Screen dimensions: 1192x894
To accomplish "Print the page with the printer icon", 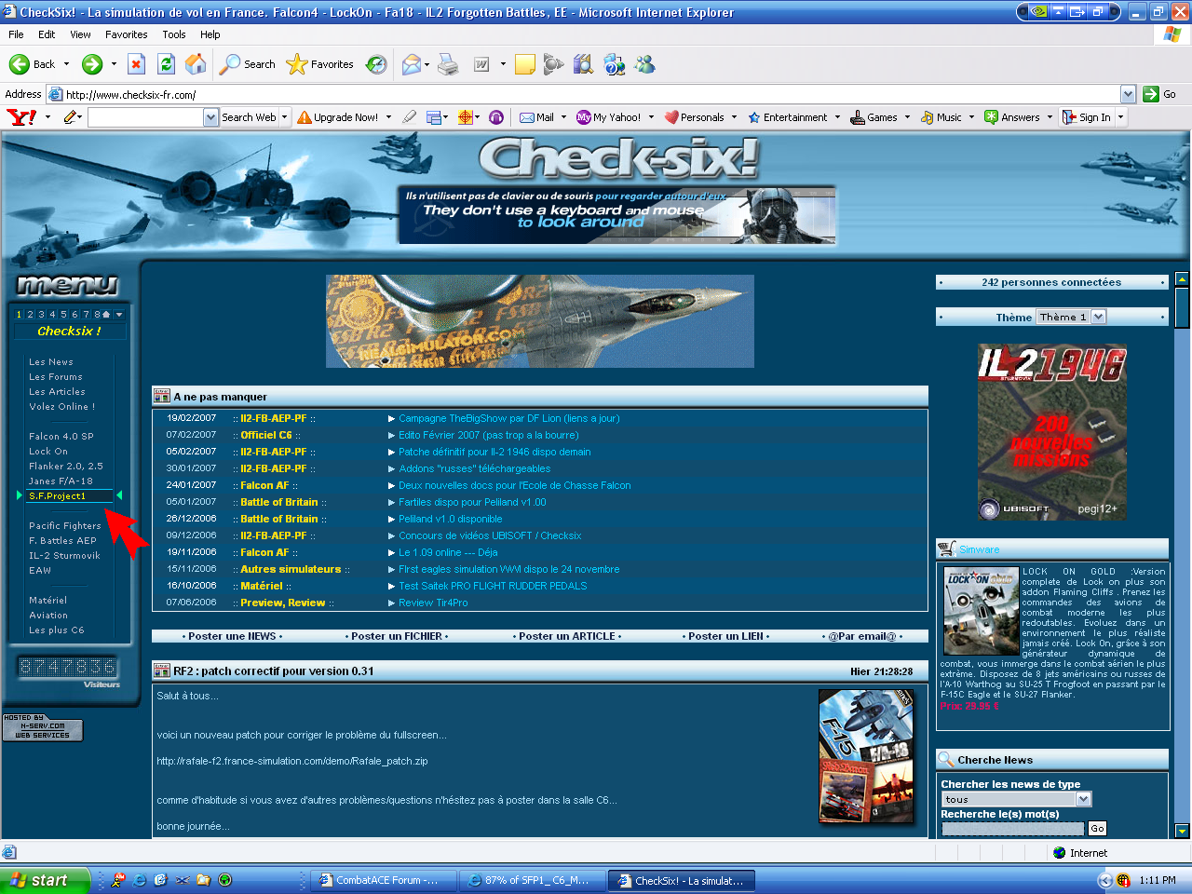I will 448,64.
